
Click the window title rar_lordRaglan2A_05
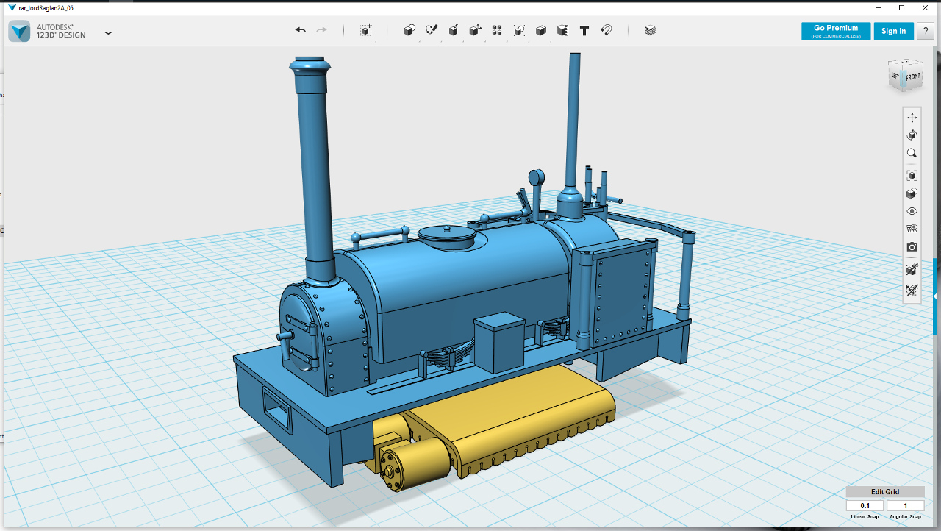coord(45,8)
